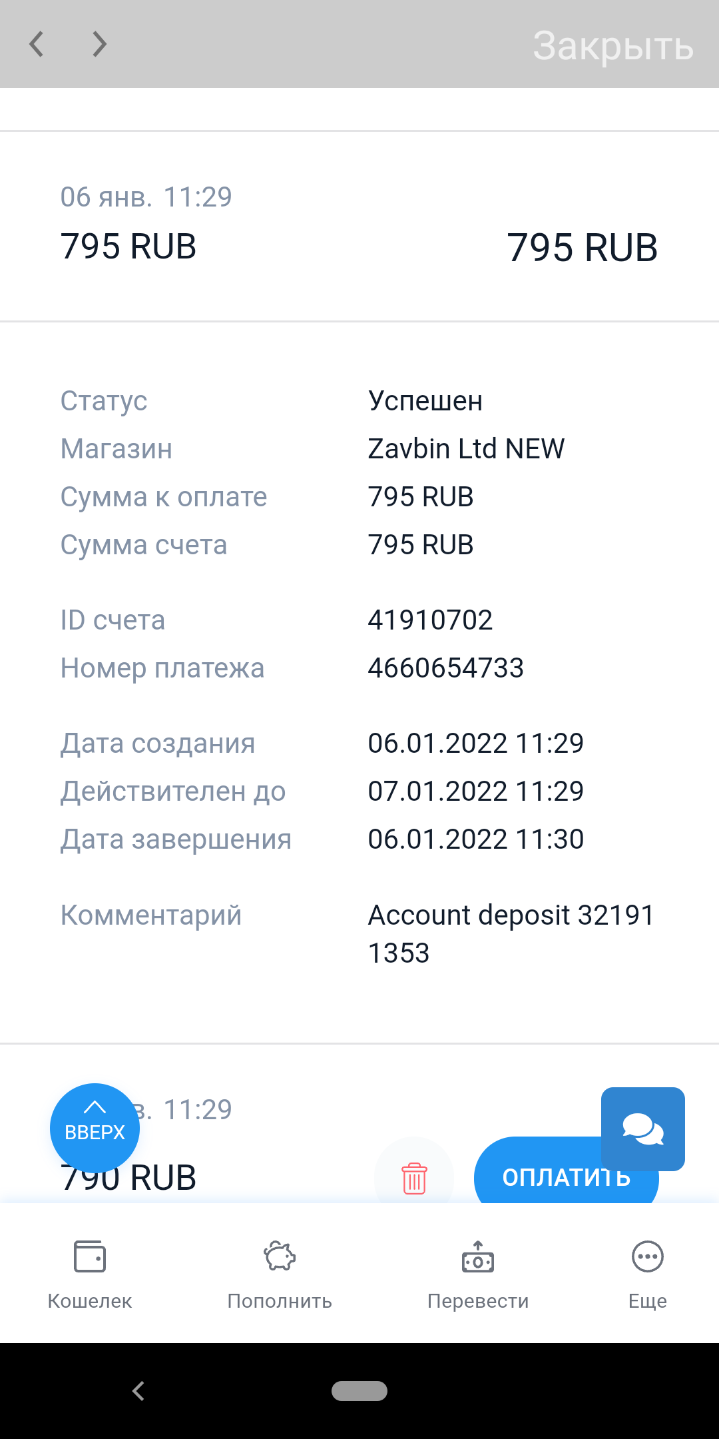Open the Еще more options tab
Image resolution: width=719 pixels, height=1439 pixels.
pyautogui.click(x=647, y=1274)
